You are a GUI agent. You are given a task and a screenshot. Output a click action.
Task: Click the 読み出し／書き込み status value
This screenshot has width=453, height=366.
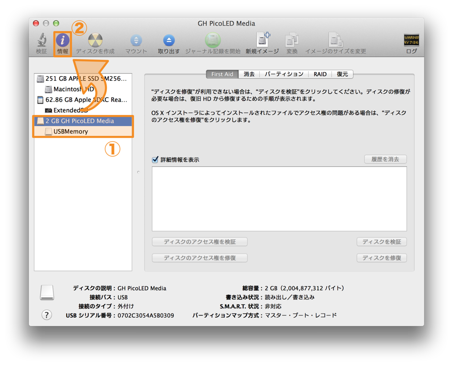click(x=290, y=297)
